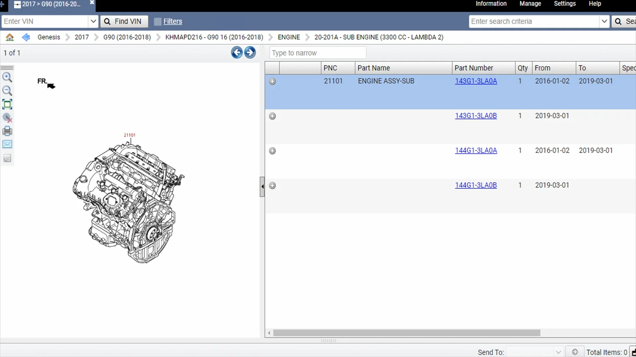Close the 2017 > G90 tab
Viewport: 636px width, 357px height.
[x=92, y=3]
